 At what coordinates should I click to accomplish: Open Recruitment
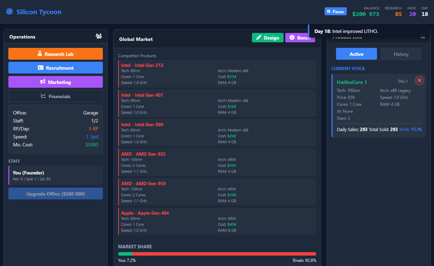56,68
